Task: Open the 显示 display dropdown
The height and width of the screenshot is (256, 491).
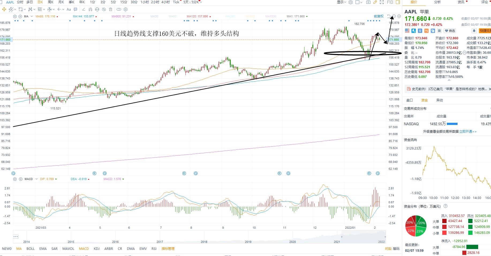Action: click(341, 2)
